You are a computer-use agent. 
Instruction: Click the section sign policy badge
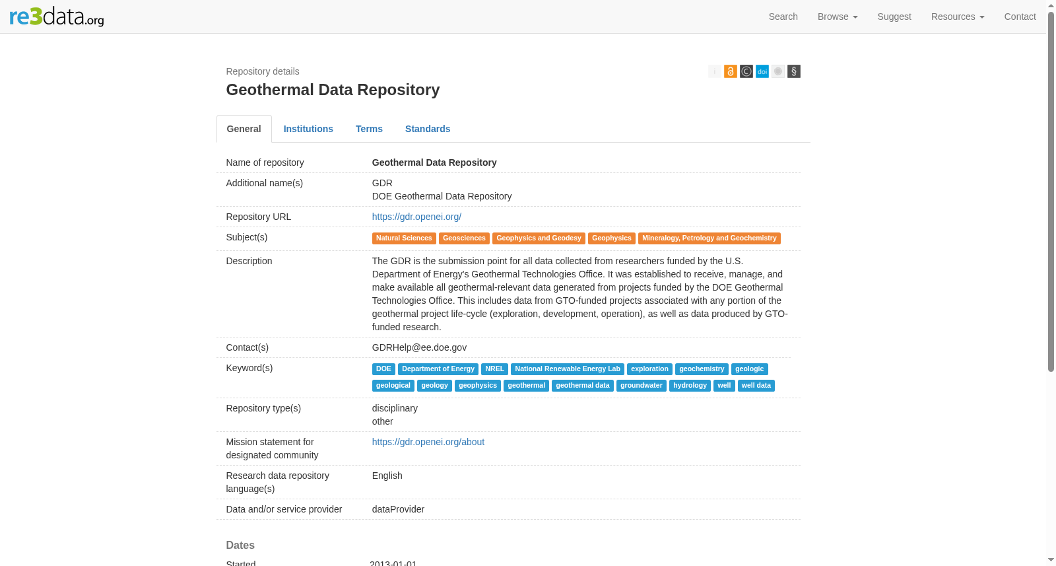pos(794,71)
